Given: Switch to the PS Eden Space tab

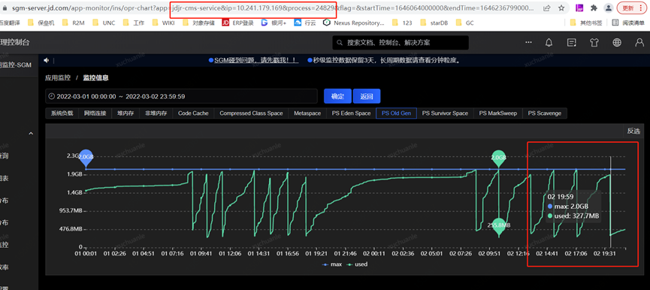Looking at the screenshot, I should click(x=351, y=113).
